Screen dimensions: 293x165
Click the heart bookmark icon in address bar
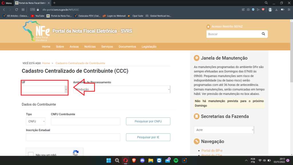point(263,9)
